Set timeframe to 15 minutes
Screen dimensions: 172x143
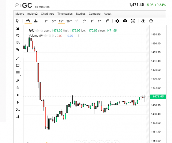coord(62,21)
